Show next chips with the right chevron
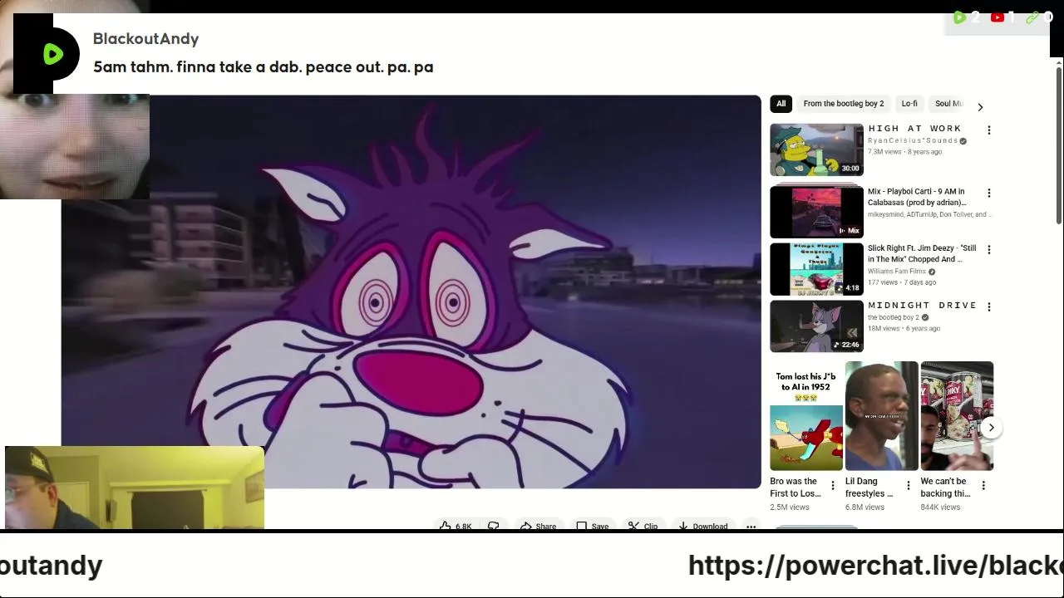 point(980,107)
